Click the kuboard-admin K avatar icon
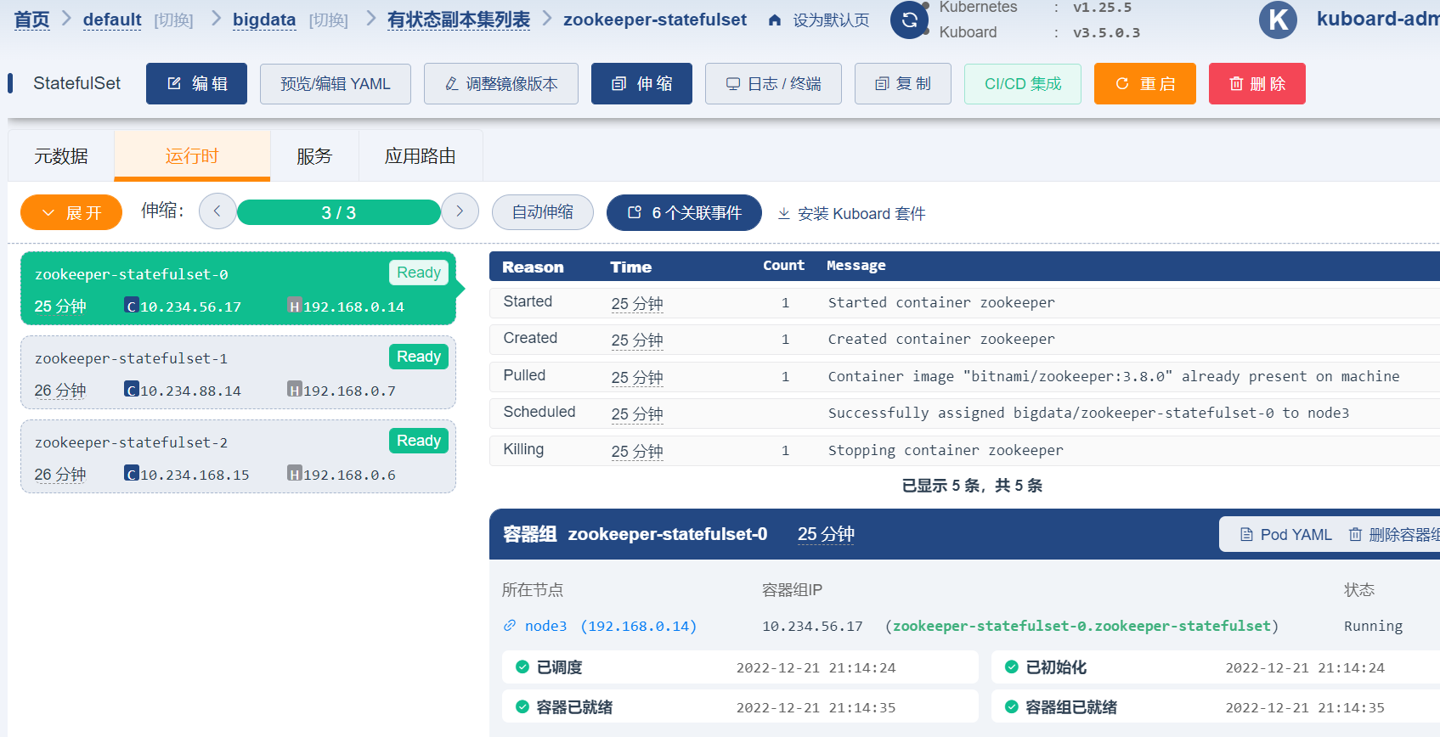The image size is (1440, 737). (1278, 20)
